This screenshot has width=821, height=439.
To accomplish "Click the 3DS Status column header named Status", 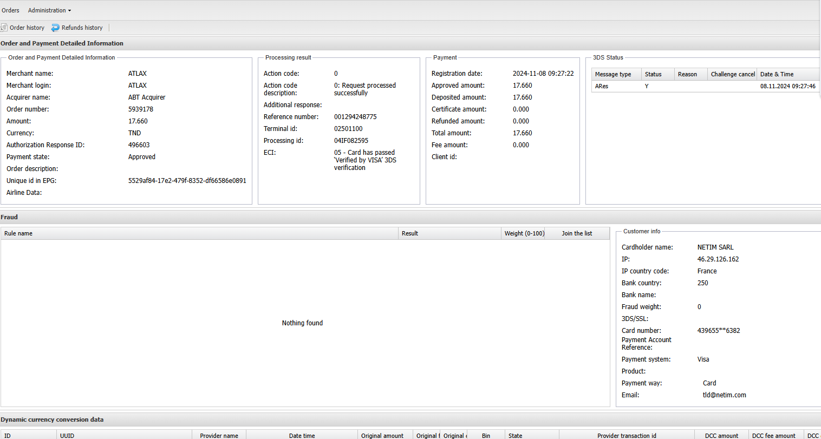I will (653, 74).
